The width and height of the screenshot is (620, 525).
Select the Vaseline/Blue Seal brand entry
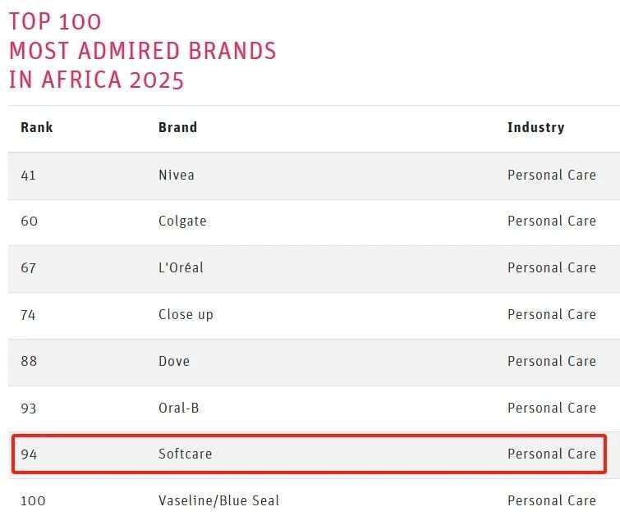coord(219,500)
